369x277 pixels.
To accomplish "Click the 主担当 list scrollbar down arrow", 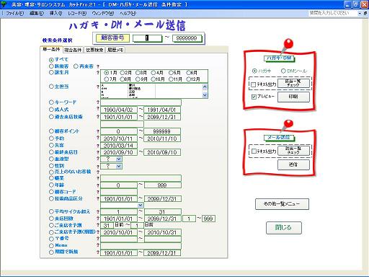I will [205, 95].
